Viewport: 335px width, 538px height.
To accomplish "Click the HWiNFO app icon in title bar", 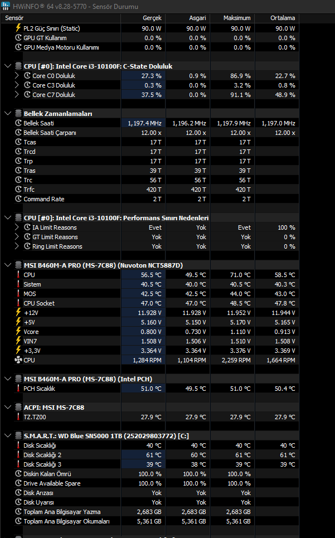I will [6, 6].
